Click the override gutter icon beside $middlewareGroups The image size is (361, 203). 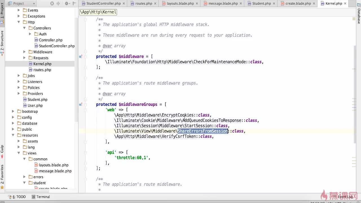(81, 104)
